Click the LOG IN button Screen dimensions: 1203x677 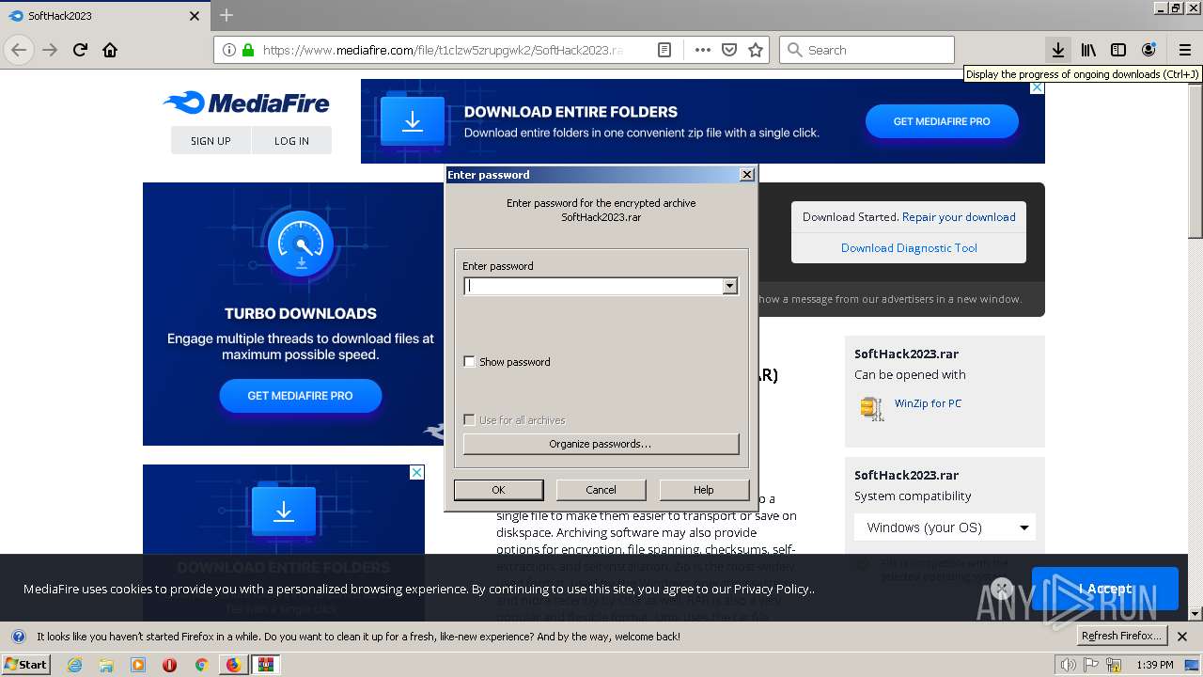coord(291,140)
